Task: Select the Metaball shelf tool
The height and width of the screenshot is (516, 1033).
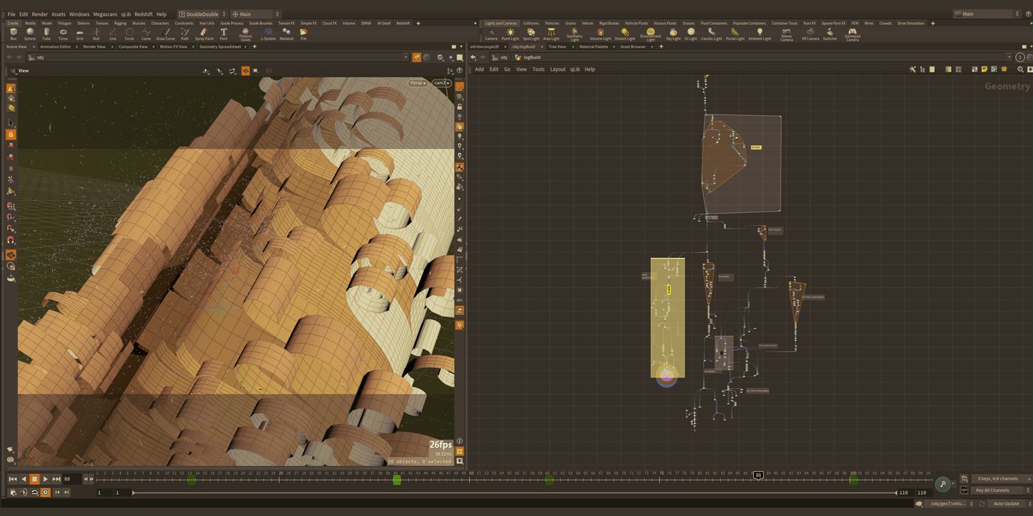Action: [286, 34]
